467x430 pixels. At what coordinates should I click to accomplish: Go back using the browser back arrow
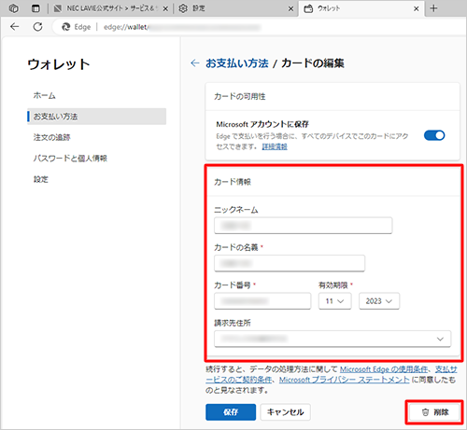[x=14, y=27]
